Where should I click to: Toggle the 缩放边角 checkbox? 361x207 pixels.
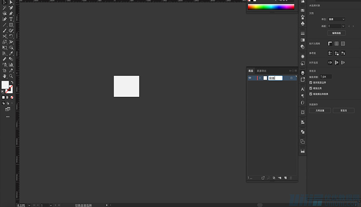(x=311, y=88)
